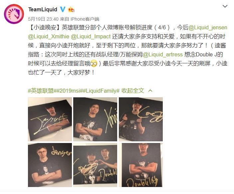234x194 pixels.
Task: Click the orange crown membership badge
Action: pos(71,10)
